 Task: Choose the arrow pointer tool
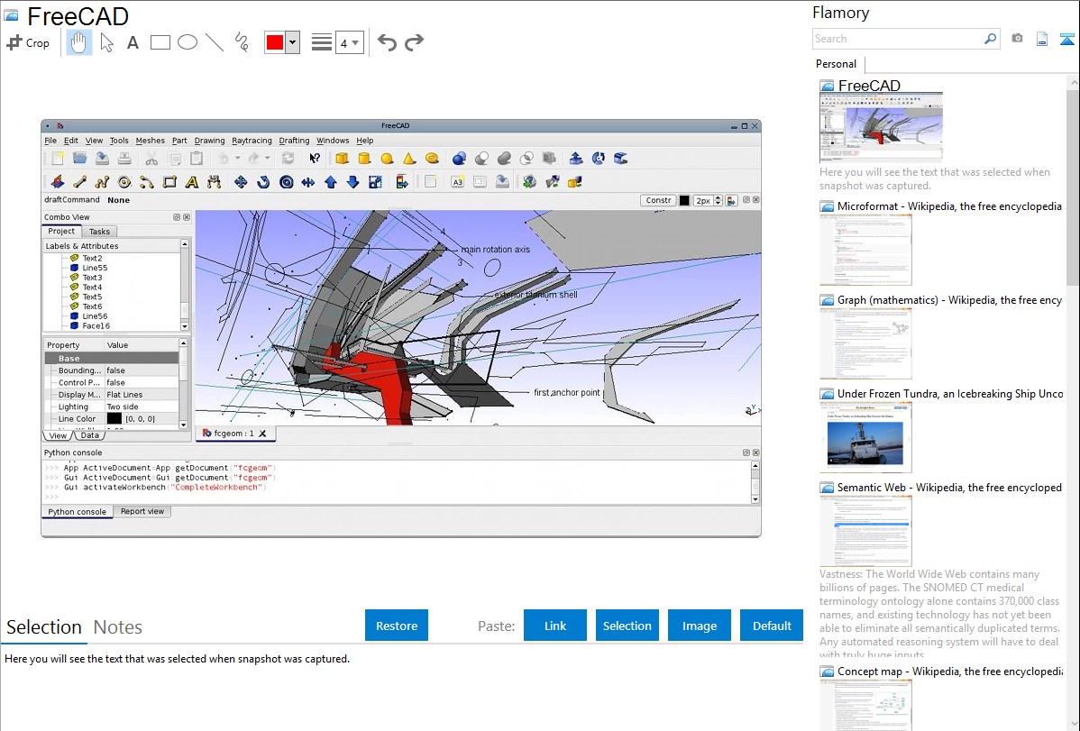tap(106, 42)
